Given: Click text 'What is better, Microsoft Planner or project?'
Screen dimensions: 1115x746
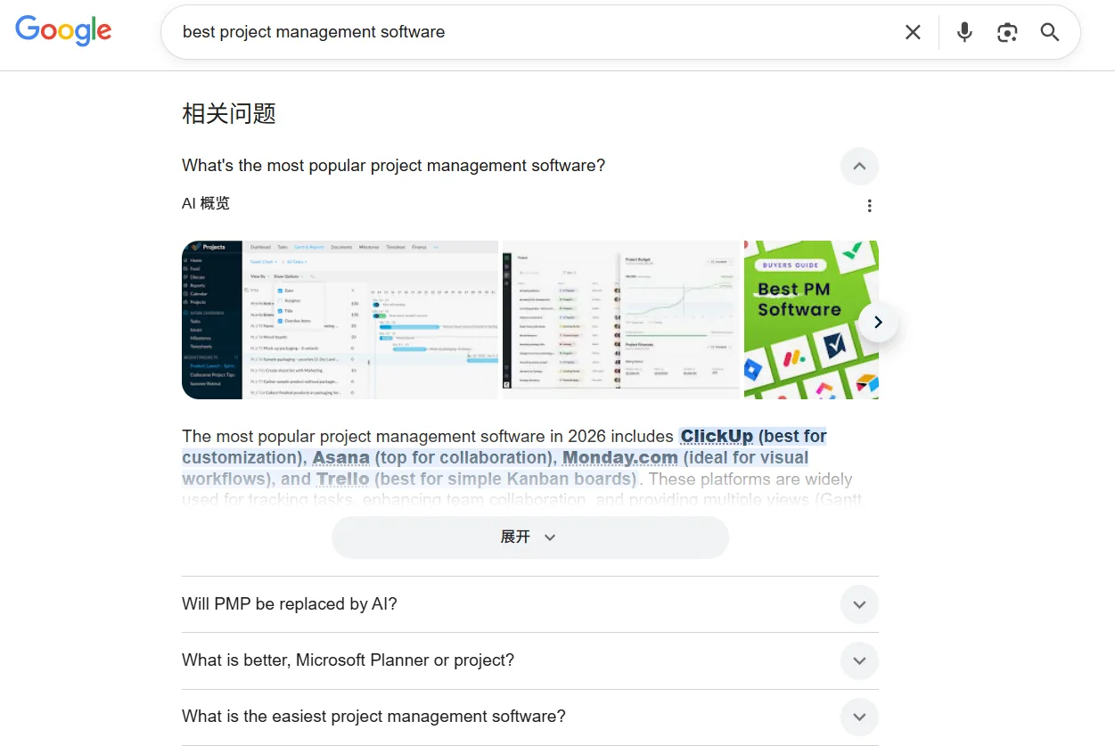Looking at the screenshot, I should (x=348, y=660).
